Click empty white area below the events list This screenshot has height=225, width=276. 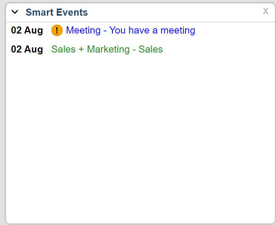click(140, 142)
